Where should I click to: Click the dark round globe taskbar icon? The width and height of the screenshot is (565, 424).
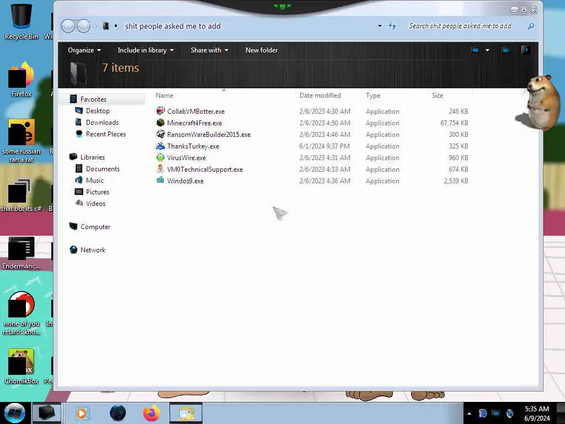118,413
